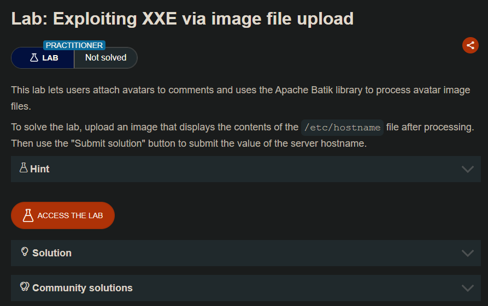Click the flask icon in the LAB badge
This screenshot has height=306, width=488.
(34, 57)
